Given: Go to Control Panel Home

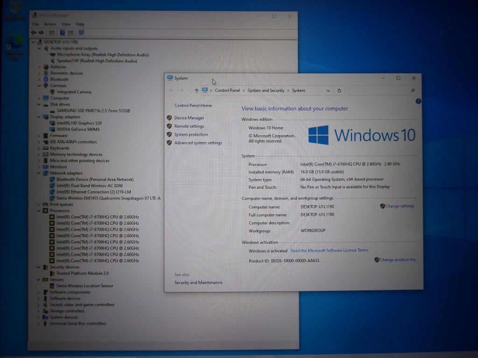Looking at the screenshot, I should point(193,106).
